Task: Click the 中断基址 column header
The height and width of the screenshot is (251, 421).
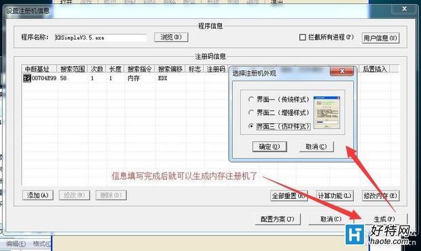Action: (39, 69)
